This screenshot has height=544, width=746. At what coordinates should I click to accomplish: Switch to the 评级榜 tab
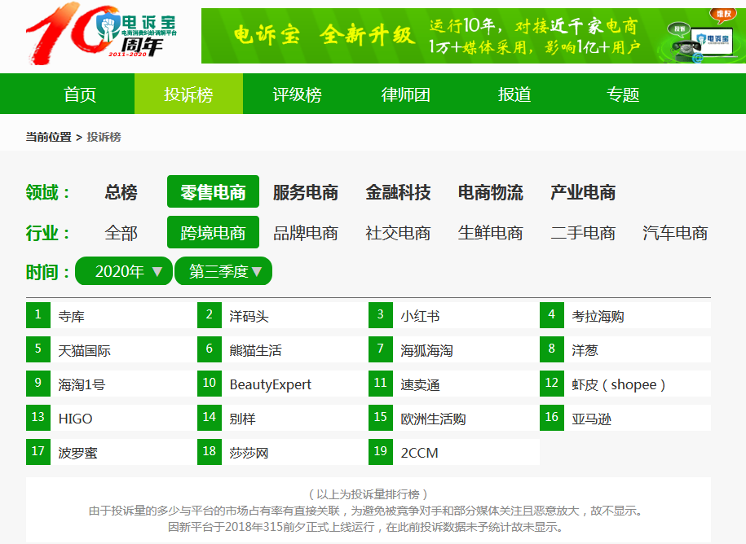click(x=297, y=94)
